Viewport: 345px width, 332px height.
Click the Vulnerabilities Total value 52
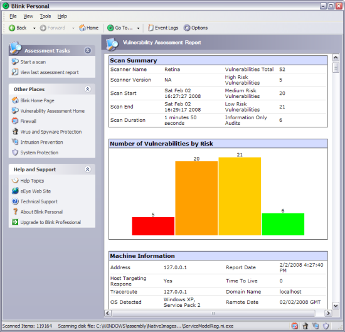pyautogui.click(x=282, y=70)
